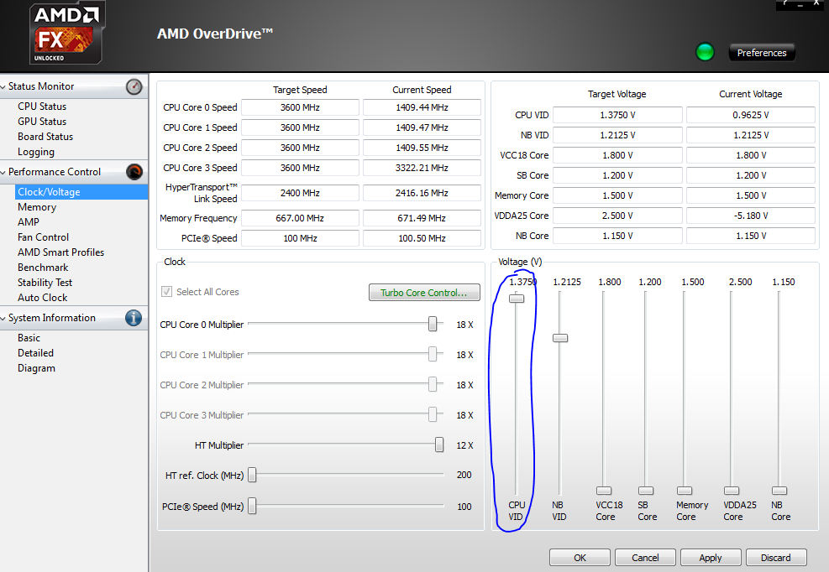The width and height of the screenshot is (829, 572).
Task: Click the CPU Core 1 Multiplier slider handle
Action: point(433,354)
